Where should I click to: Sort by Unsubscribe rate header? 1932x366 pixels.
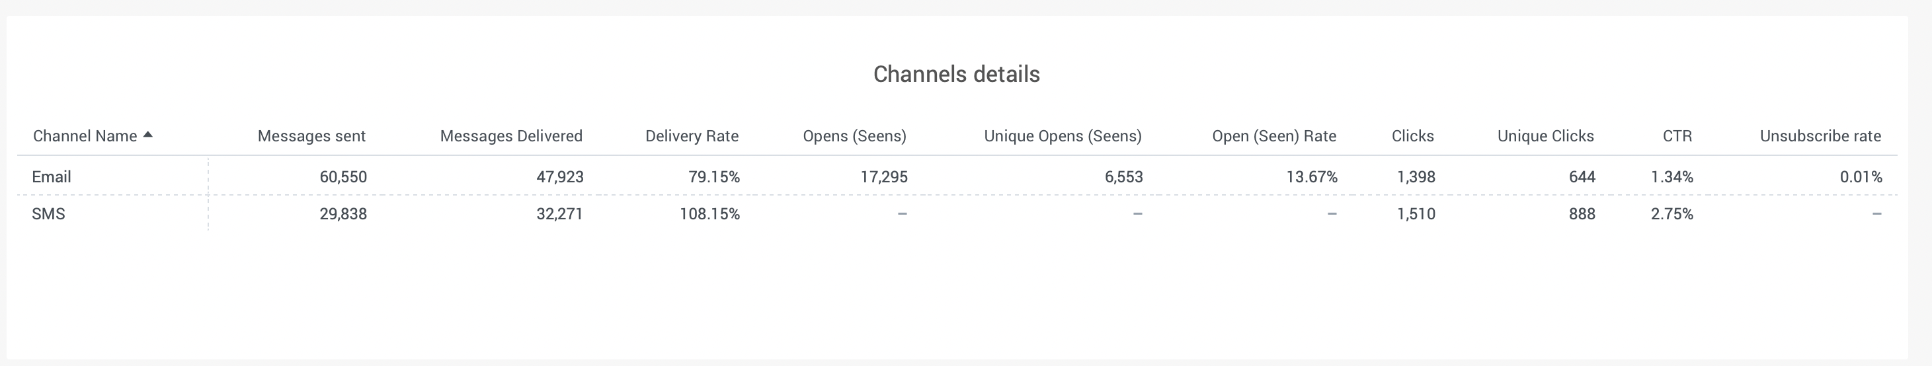pyautogui.click(x=1820, y=137)
